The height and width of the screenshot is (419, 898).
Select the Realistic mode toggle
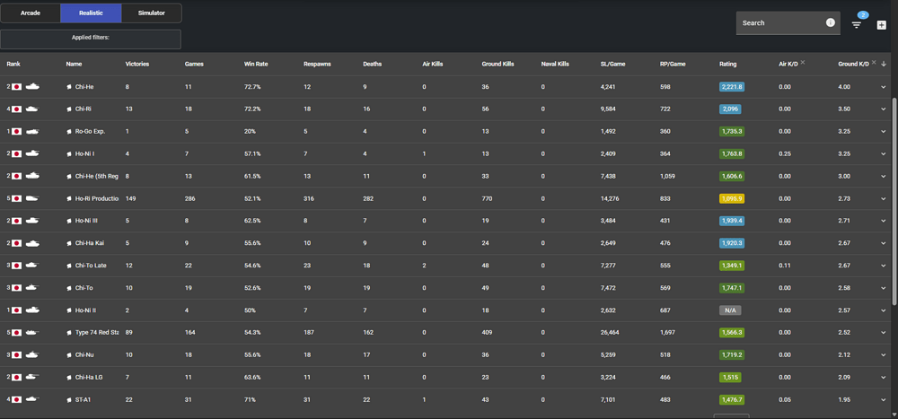point(91,13)
